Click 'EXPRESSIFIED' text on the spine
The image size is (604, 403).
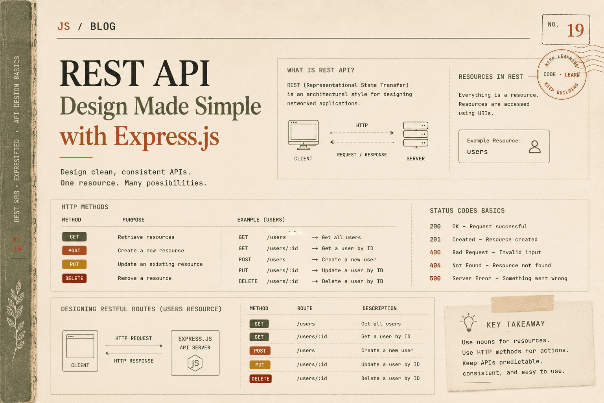[17, 160]
